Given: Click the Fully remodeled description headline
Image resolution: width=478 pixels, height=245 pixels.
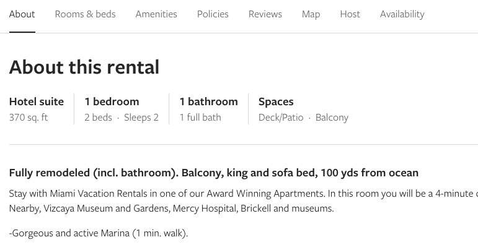Looking at the screenshot, I should 214,173.
